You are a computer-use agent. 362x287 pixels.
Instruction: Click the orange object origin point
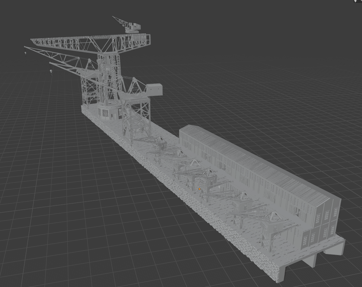(x=199, y=189)
